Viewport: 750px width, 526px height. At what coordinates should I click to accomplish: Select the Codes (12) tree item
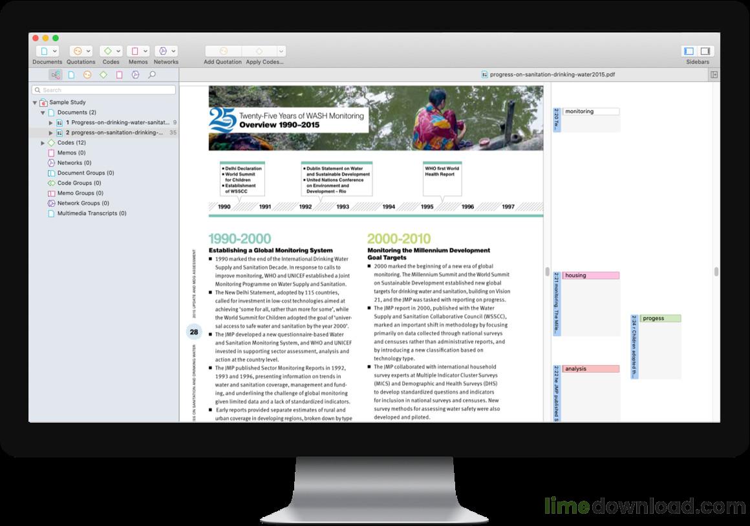pos(71,143)
